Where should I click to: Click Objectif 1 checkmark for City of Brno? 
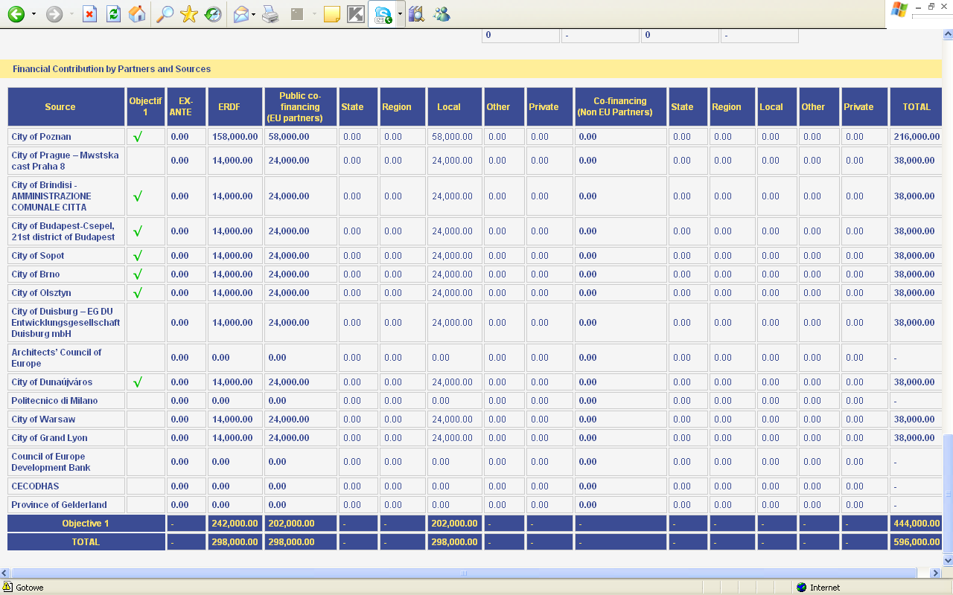[137, 274]
